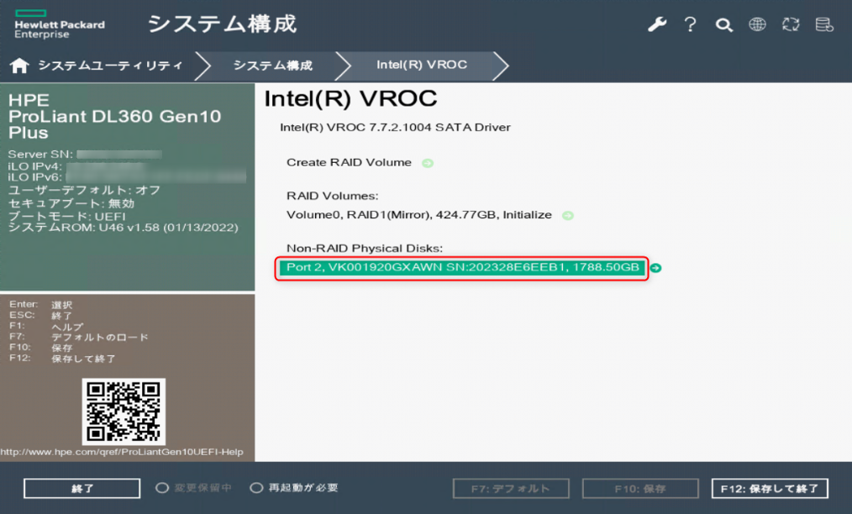
Task: Open the export configuration icon
Action: pyautogui.click(x=823, y=24)
